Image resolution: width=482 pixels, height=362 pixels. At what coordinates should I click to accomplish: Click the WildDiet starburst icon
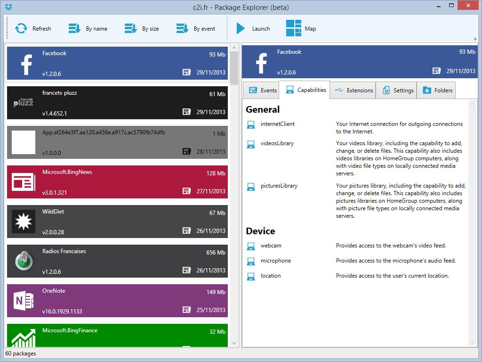[24, 222]
